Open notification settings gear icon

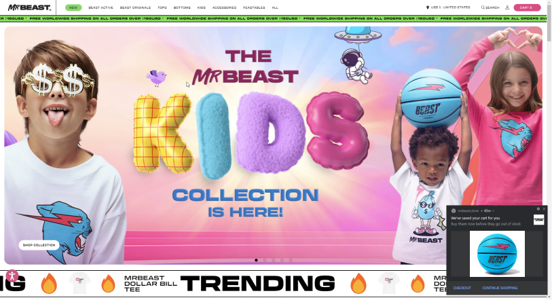click(538, 209)
